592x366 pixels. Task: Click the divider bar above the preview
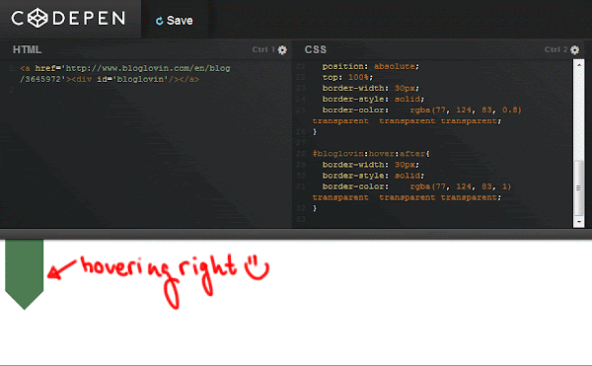tap(296, 234)
